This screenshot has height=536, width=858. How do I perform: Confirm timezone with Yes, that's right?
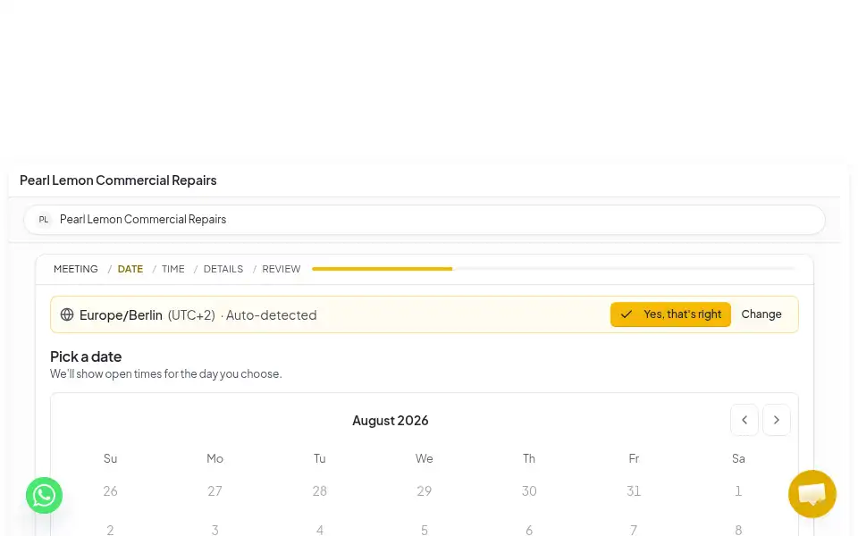click(670, 314)
